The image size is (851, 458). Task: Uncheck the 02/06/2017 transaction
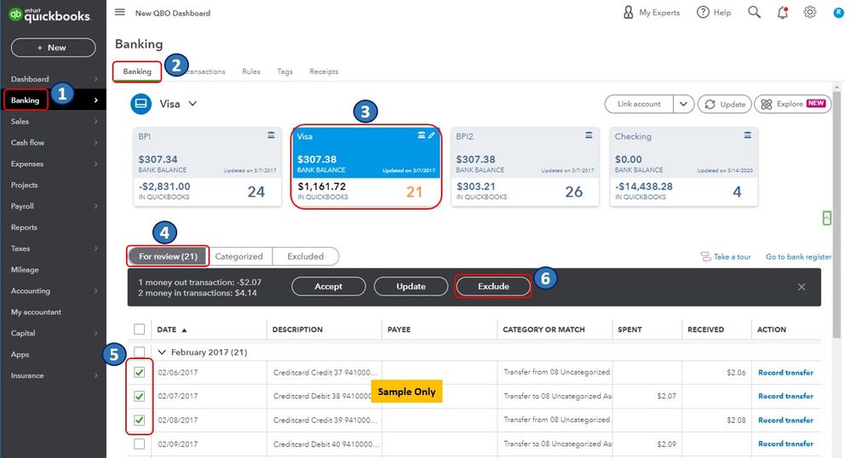coord(140,372)
